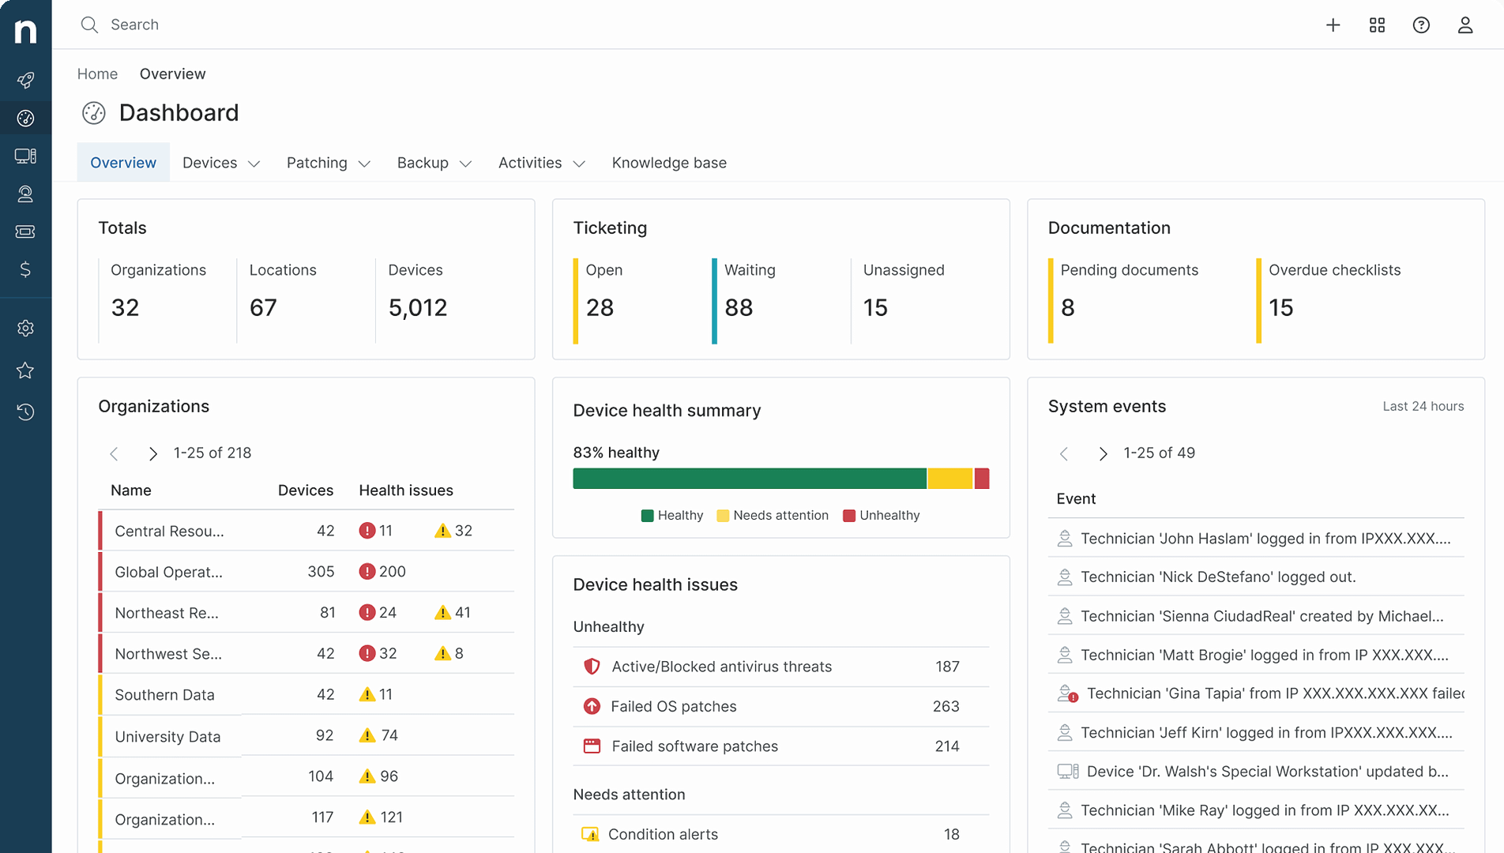Open the apps grid icon in header

coord(1377,24)
